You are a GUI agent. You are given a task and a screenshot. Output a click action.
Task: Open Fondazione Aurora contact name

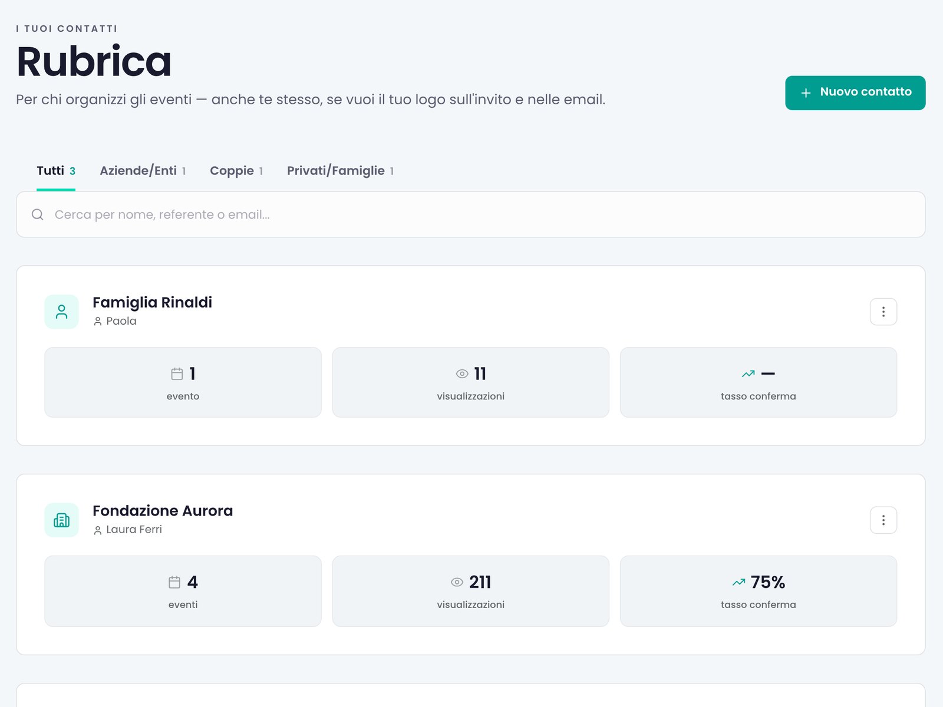[163, 511]
